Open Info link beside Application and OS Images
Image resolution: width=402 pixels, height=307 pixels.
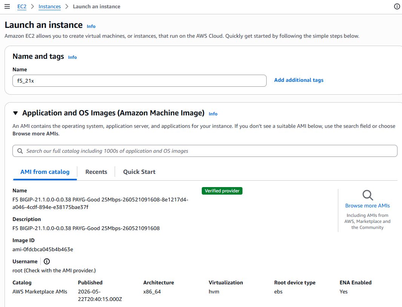click(213, 114)
